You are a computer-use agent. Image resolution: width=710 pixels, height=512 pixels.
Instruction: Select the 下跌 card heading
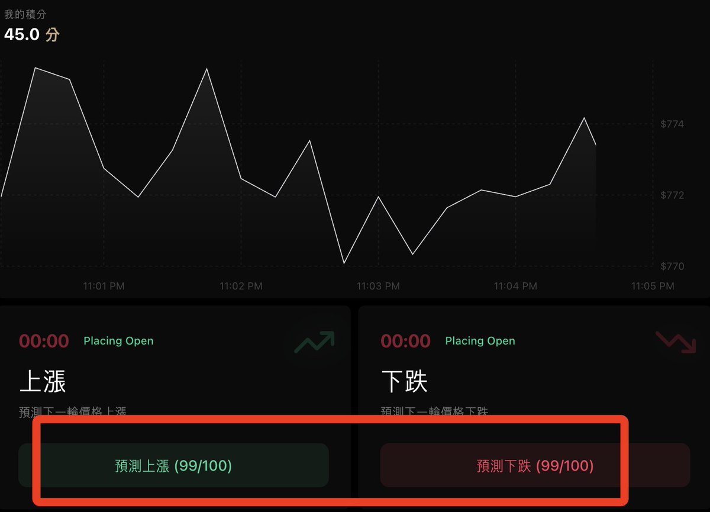(404, 382)
